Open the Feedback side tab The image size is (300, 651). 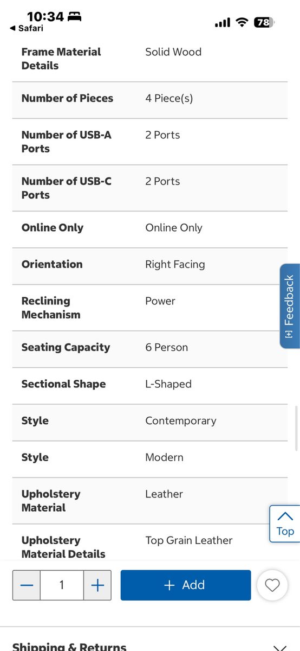coord(289,306)
